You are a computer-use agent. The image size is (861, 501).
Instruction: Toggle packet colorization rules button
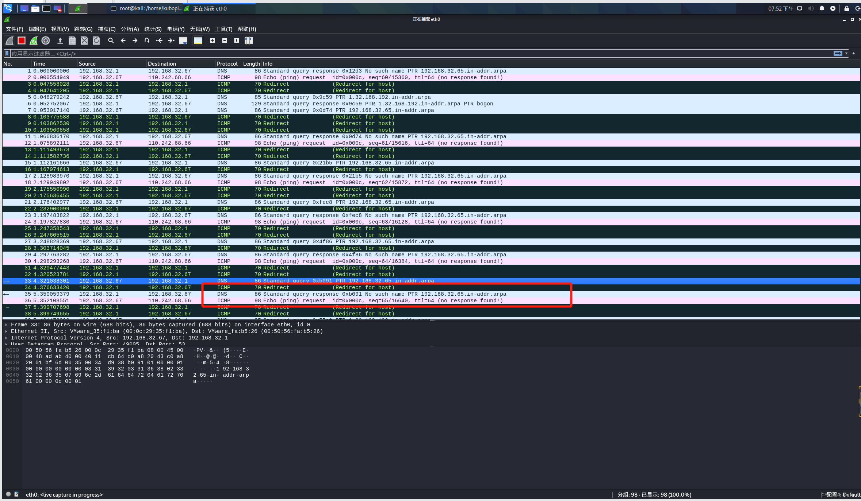pos(198,40)
